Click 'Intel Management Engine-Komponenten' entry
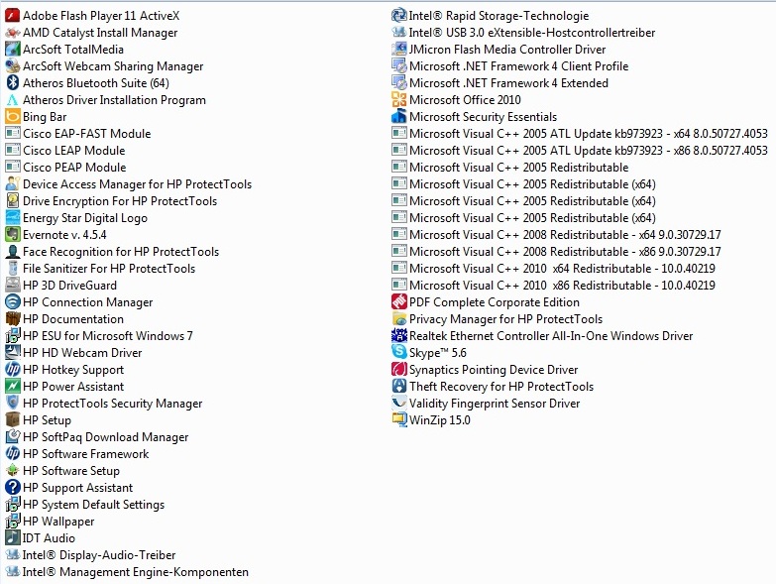Screen dimensions: 776x584 coord(127,572)
